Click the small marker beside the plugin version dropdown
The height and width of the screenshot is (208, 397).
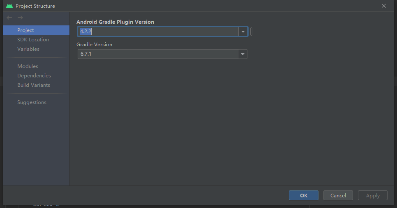click(x=251, y=32)
